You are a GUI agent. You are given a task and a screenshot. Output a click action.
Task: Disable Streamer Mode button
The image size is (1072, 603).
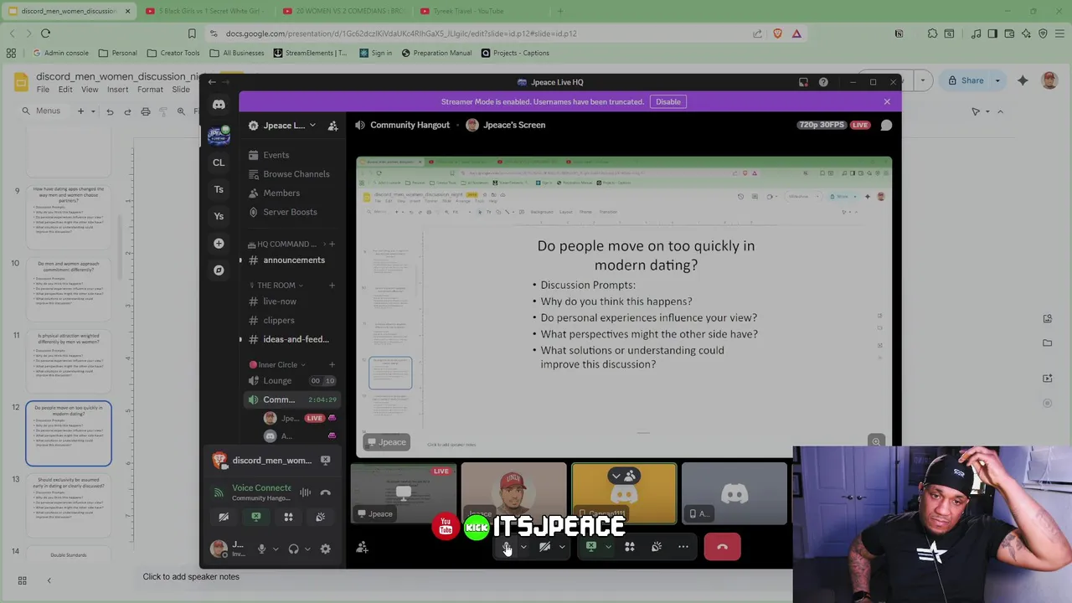point(668,101)
